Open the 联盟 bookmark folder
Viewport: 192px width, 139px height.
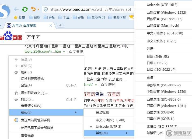(x=35, y=17)
